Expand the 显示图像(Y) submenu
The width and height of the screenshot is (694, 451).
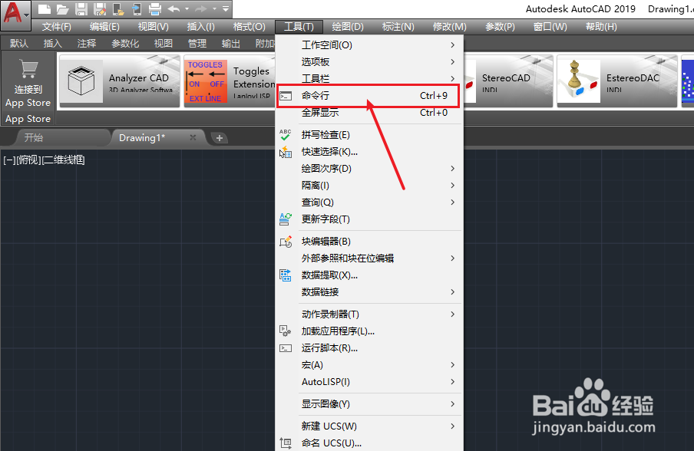click(369, 404)
